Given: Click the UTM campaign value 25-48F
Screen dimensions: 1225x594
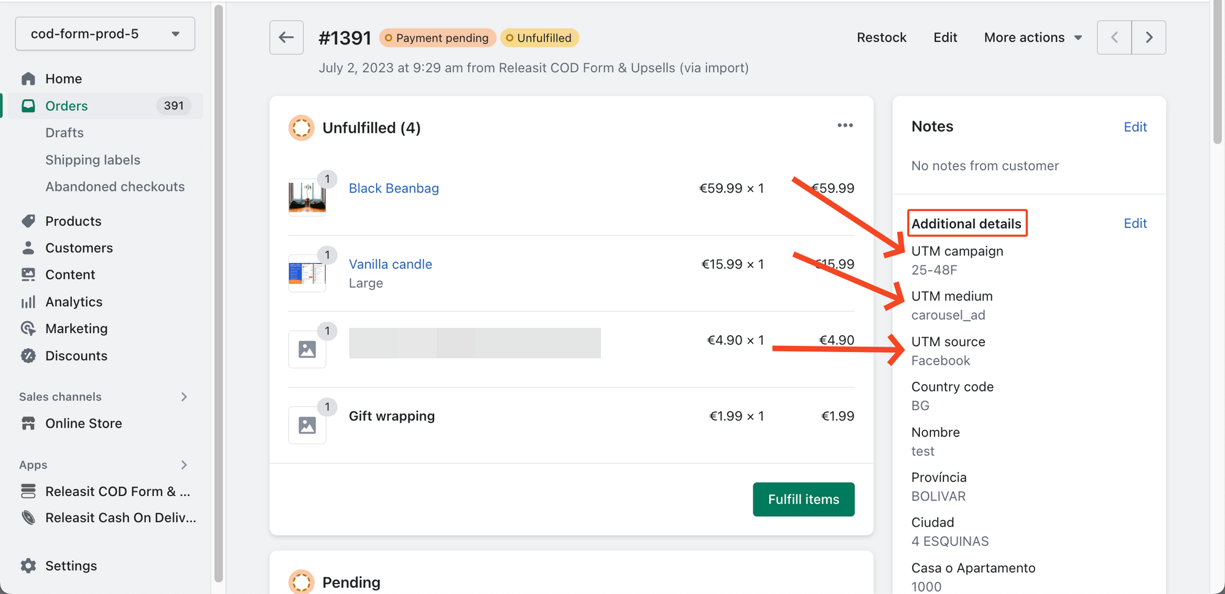Looking at the screenshot, I should tap(934, 270).
